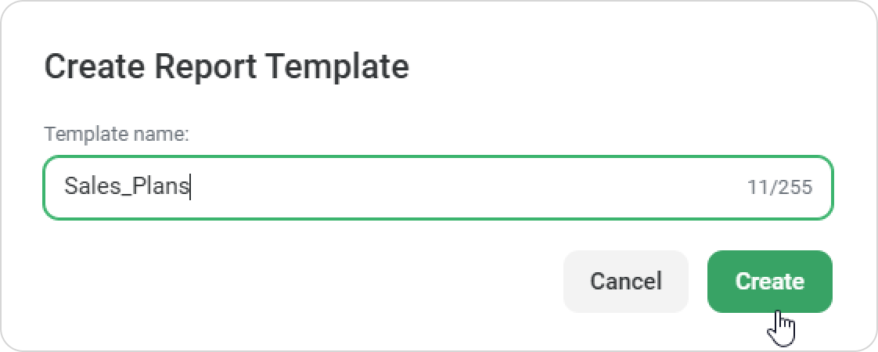Image resolution: width=878 pixels, height=352 pixels.
Task: Abort template creation with gray Cancel button
Action: click(625, 281)
